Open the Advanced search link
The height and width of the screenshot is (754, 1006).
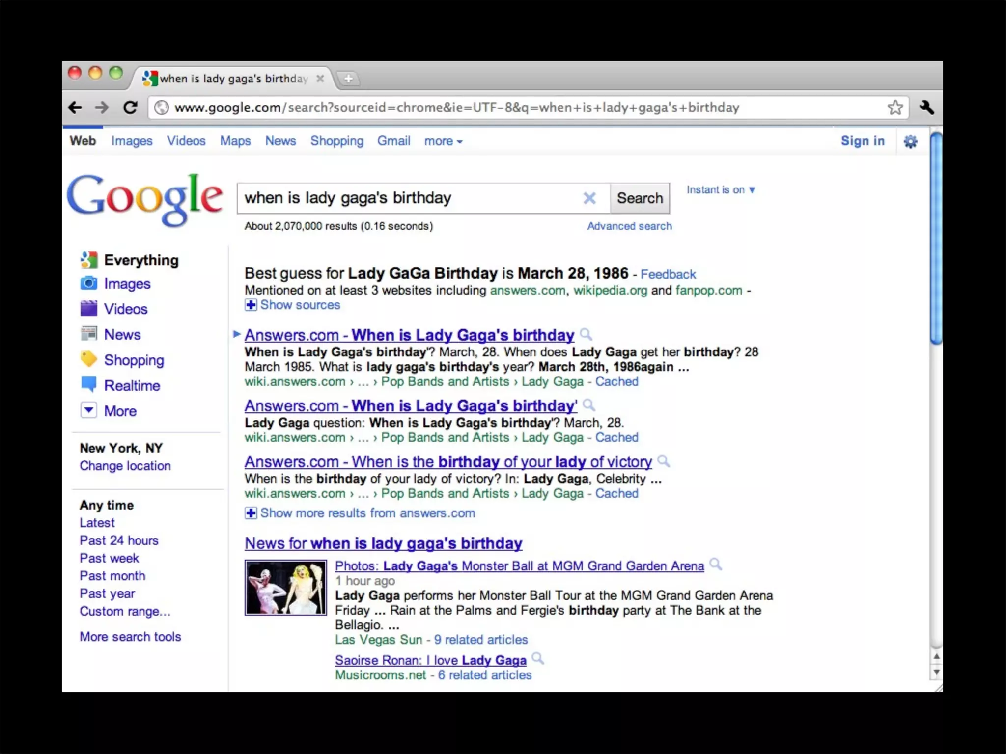[629, 226]
